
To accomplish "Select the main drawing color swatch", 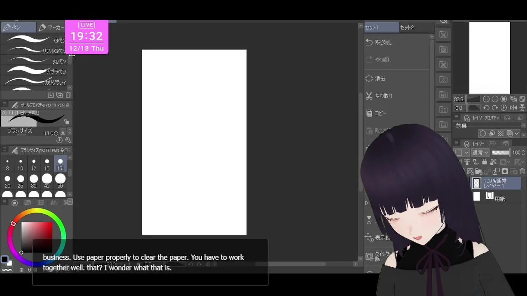I will (4, 259).
